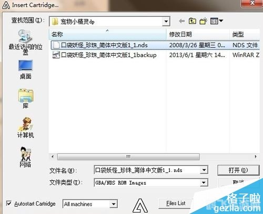The width and height of the screenshot is (263, 214).
Task: Click the WinRAR Z type cell
Action: 246,55
